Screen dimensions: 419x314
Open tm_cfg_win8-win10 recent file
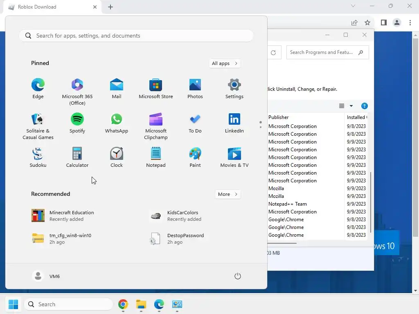tap(61, 239)
